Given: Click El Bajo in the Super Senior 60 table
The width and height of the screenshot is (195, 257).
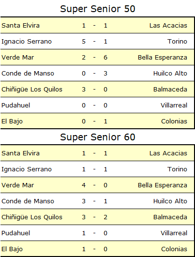Looking at the screenshot, I should point(12,249).
